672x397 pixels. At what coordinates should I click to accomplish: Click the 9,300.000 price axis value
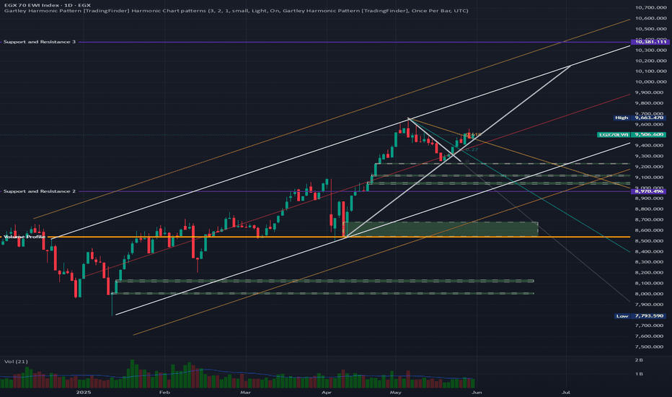(650, 156)
